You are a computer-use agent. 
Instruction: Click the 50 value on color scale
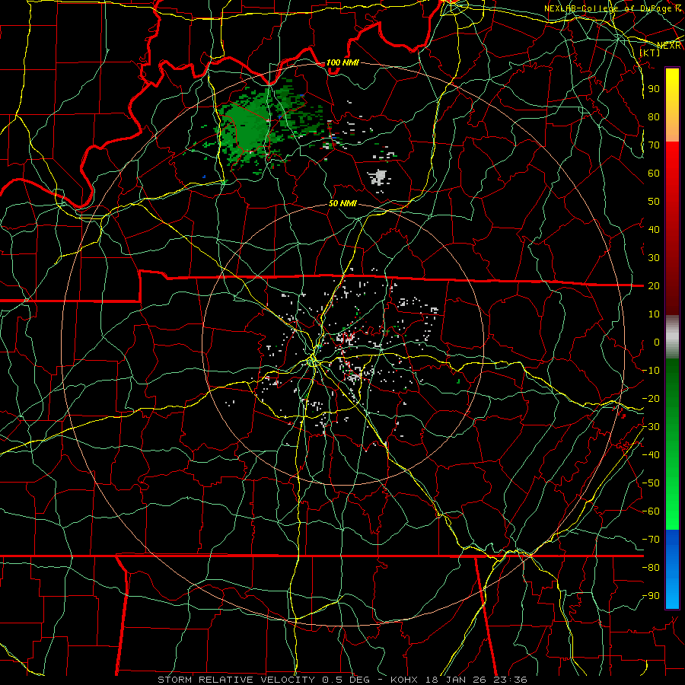pos(654,202)
